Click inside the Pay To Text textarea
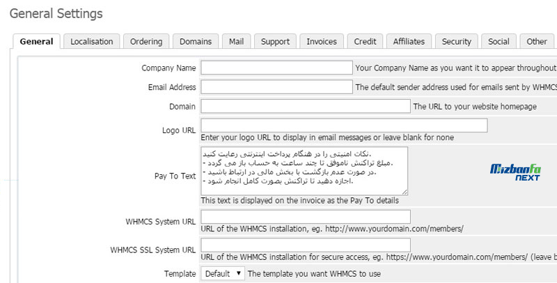 [304, 170]
